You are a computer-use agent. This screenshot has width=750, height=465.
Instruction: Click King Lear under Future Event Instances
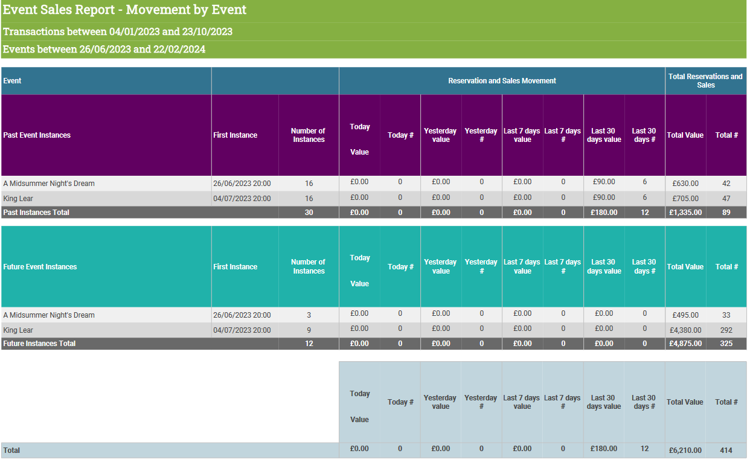pyautogui.click(x=18, y=330)
